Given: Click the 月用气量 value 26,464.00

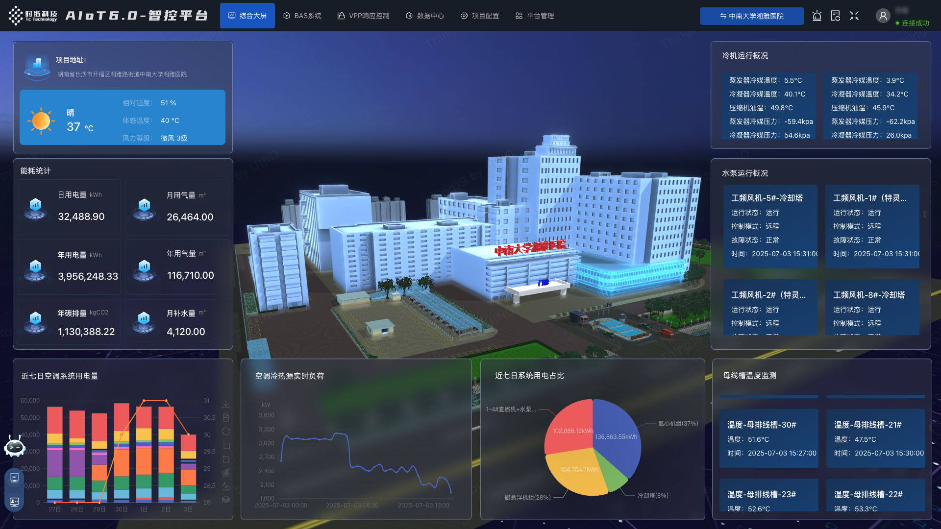Looking at the screenshot, I should (190, 217).
